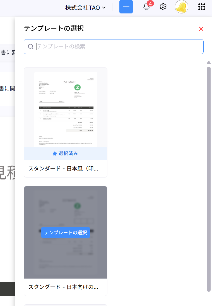Open the notifications bell
The width and height of the screenshot is (212, 306).
[146, 7]
